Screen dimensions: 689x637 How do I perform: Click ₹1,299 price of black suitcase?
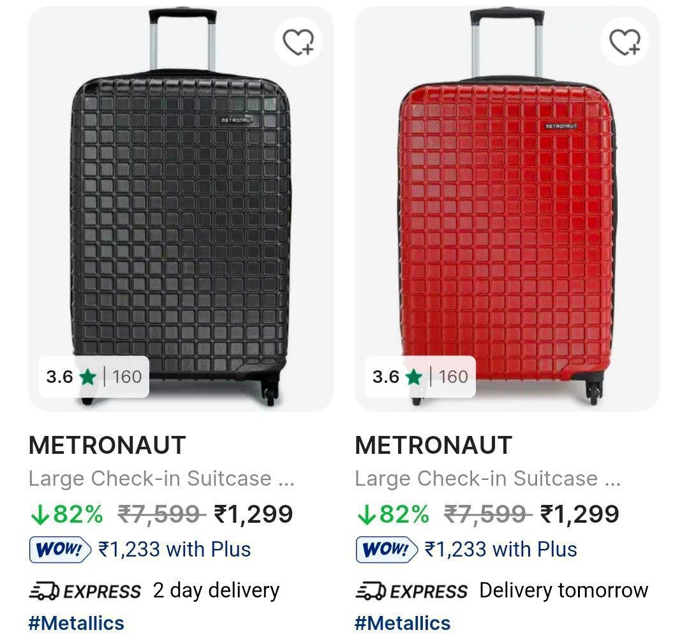[x=254, y=514]
